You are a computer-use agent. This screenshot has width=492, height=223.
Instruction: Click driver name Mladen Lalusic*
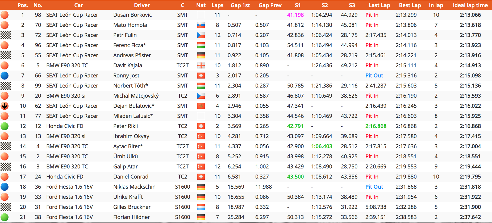click(x=133, y=116)
